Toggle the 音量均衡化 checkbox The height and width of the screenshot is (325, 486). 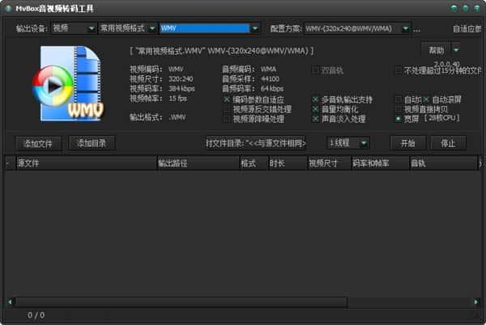tap(316, 109)
